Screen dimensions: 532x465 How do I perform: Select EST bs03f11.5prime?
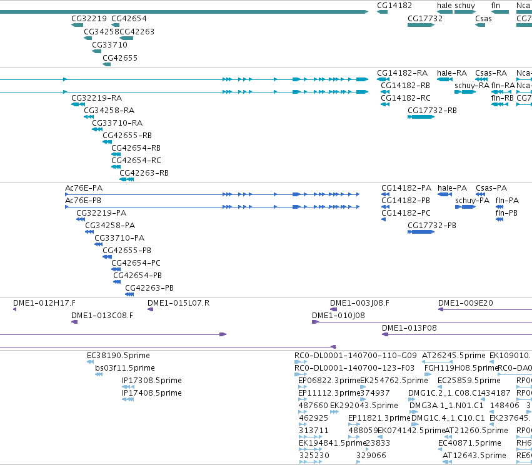(125, 368)
